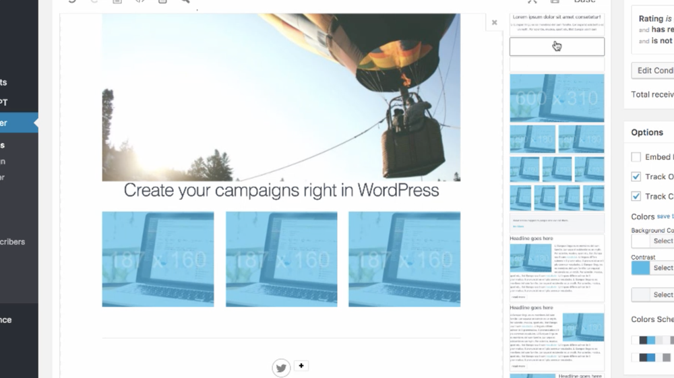The height and width of the screenshot is (378, 674).
Task: Apply the first color scheme row
Action: 652,340
